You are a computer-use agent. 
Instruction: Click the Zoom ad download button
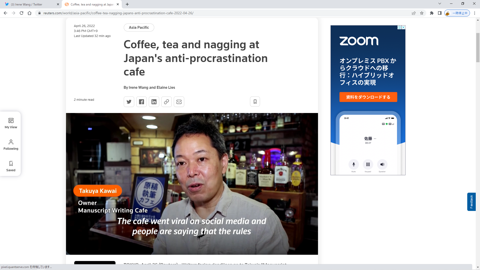[368, 97]
